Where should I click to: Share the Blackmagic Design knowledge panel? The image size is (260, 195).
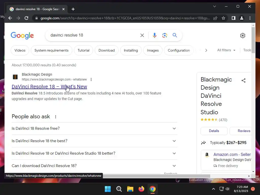point(243,80)
